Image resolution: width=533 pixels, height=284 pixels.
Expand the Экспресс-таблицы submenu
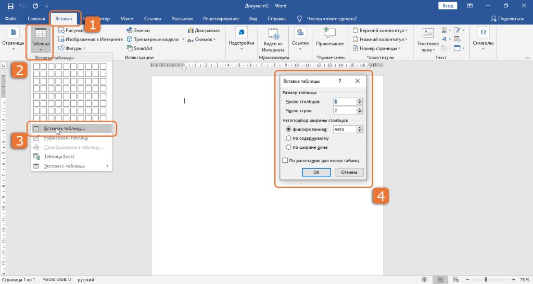[x=71, y=166]
